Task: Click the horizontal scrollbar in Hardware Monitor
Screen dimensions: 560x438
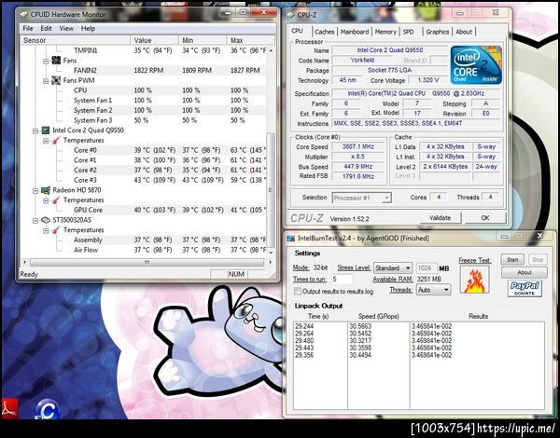Action: click(147, 263)
